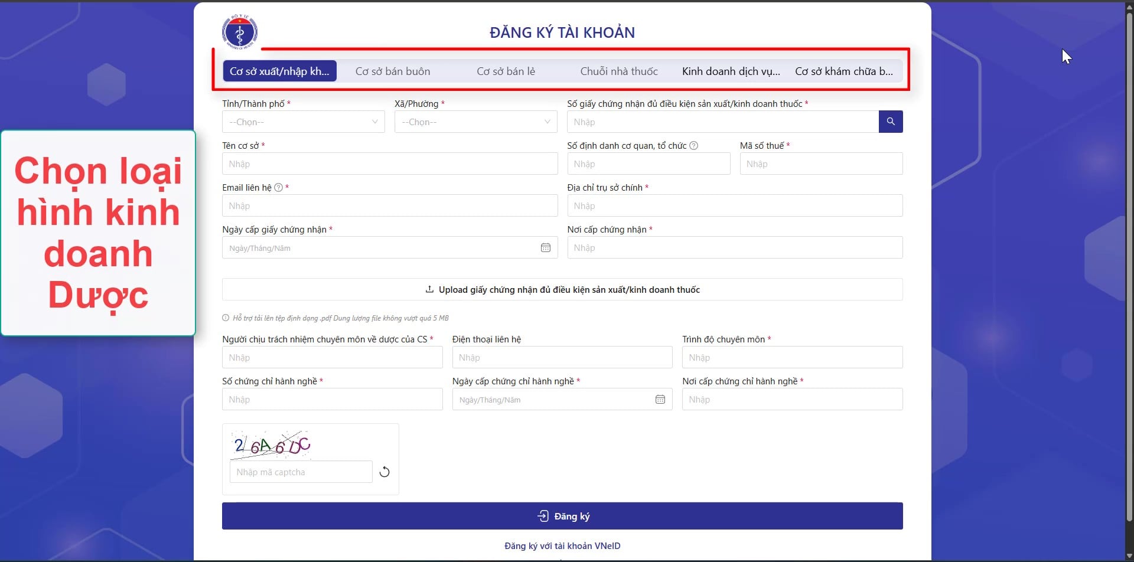Image resolution: width=1134 pixels, height=562 pixels.
Task: Focus the Nhập mã captcha field
Action: 301,472
